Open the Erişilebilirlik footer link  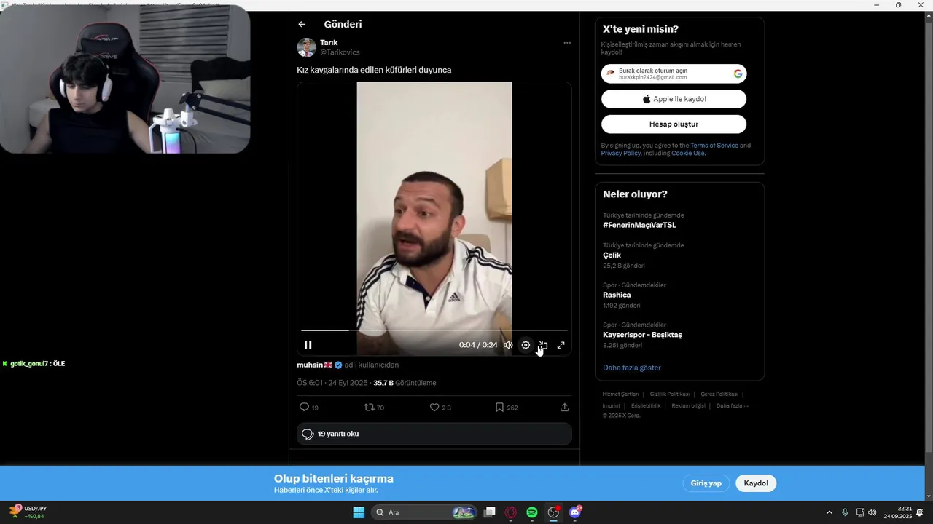(646, 405)
